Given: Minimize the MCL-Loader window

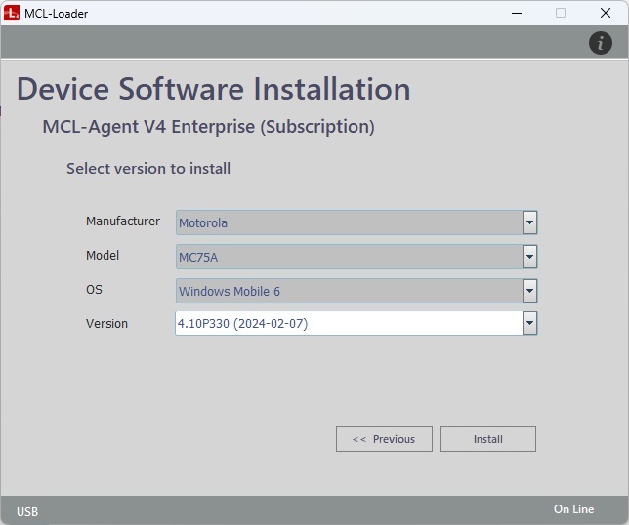Looking at the screenshot, I should click(517, 14).
